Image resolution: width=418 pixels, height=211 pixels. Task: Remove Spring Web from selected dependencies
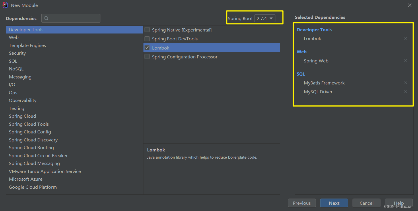point(405,60)
